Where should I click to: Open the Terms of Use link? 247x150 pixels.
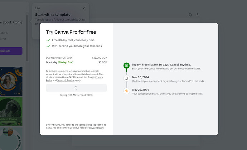85,125
